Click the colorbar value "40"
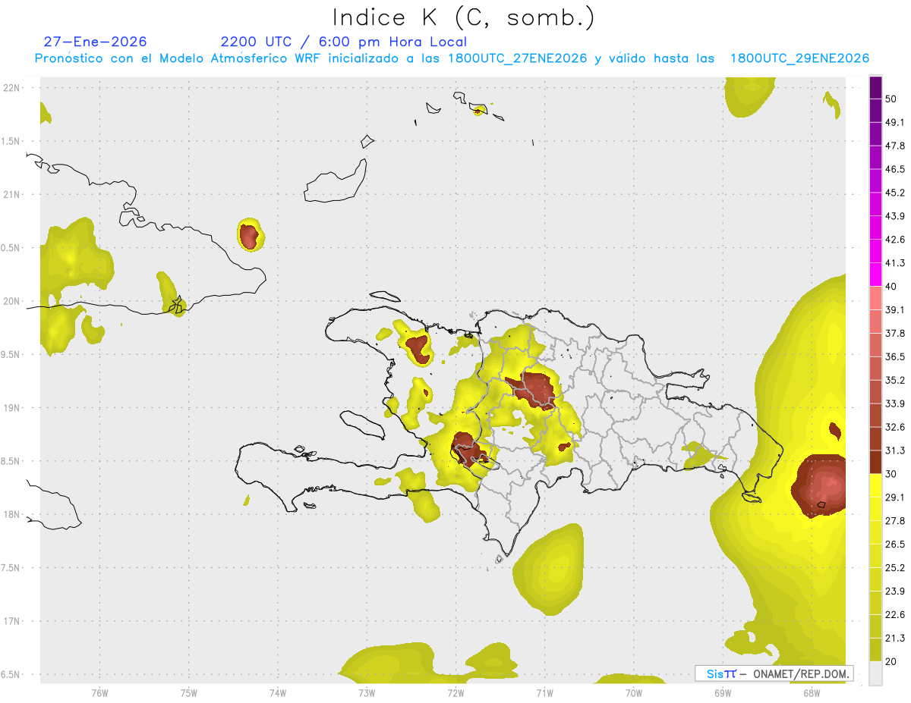Screen dimensions: 911x703 891,287
